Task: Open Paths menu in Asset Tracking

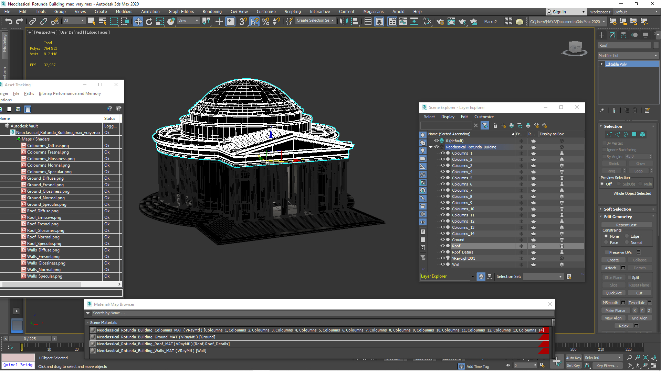Action: click(29, 93)
